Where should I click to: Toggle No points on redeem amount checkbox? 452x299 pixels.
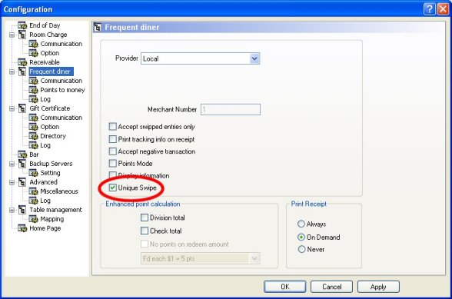click(145, 244)
